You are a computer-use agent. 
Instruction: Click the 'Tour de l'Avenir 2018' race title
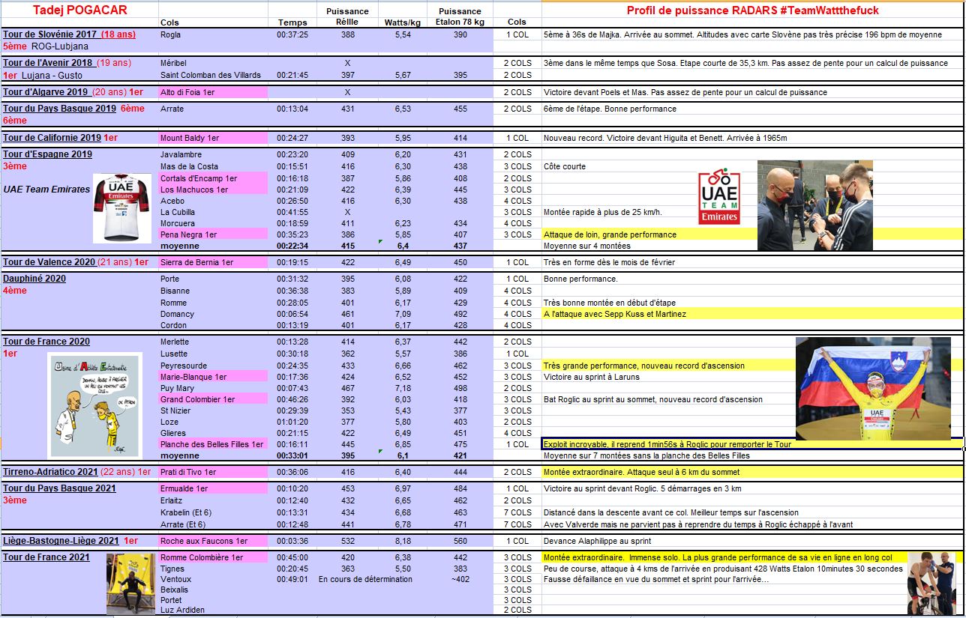pyautogui.click(x=47, y=63)
